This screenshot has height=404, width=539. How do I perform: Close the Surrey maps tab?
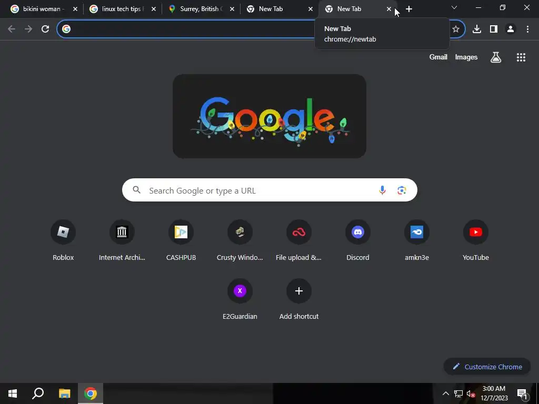(232, 9)
